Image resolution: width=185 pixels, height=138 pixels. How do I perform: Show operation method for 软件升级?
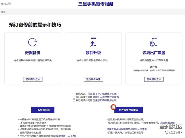click(x=93, y=79)
